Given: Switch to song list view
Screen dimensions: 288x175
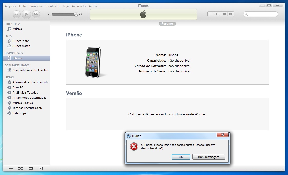Looking at the screenshot, I should pos(211,14).
